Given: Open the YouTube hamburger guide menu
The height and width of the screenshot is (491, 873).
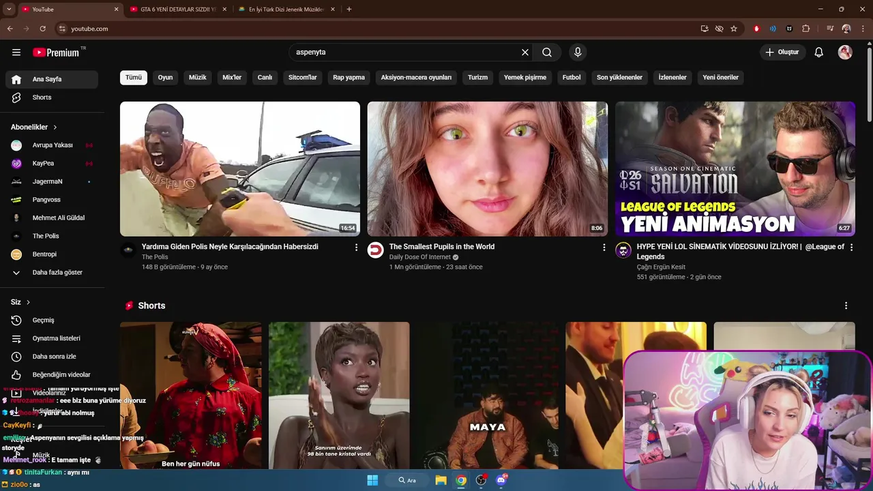Looking at the screenshot, I should [16, 53].
